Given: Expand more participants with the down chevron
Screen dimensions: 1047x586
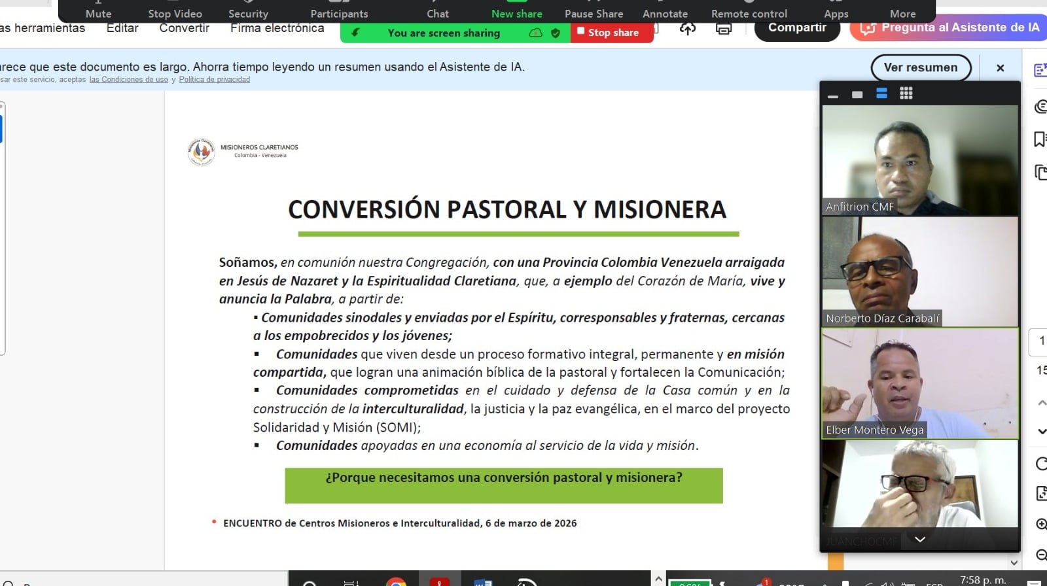Looking at the screenshot, I should (x=919, y=539).
